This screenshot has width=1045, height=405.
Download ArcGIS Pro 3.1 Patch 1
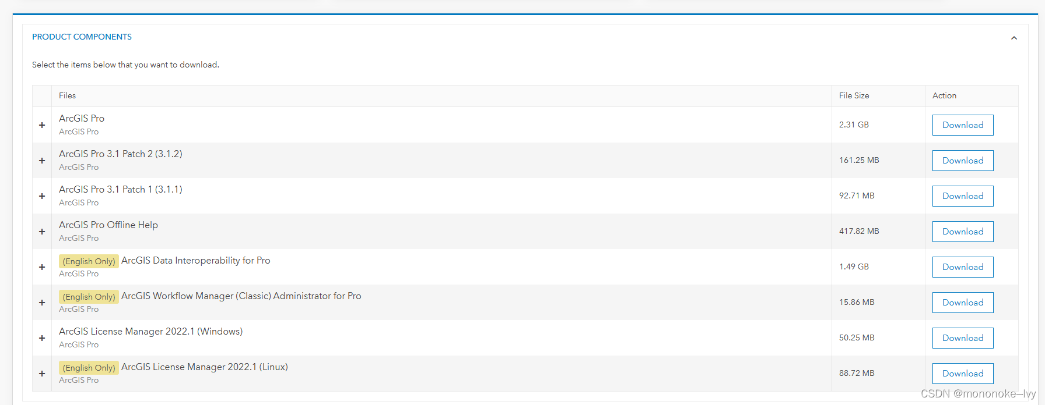coord(963,196)
